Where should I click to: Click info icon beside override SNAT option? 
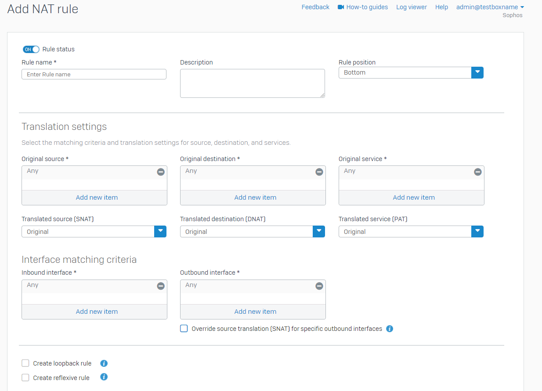click(x=390, y=329)
